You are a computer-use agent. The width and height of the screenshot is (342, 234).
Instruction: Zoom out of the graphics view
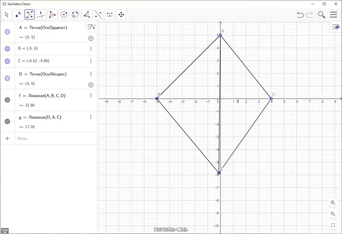click(333, 214)
